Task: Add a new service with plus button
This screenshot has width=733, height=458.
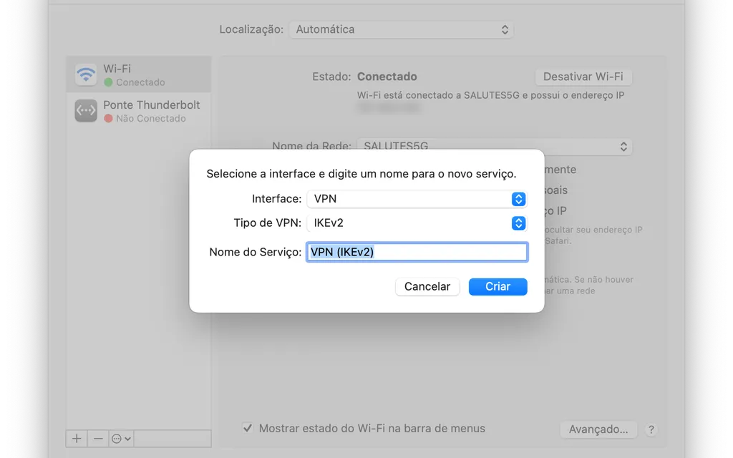Action: pyautogui.click(x=77, y=439)
